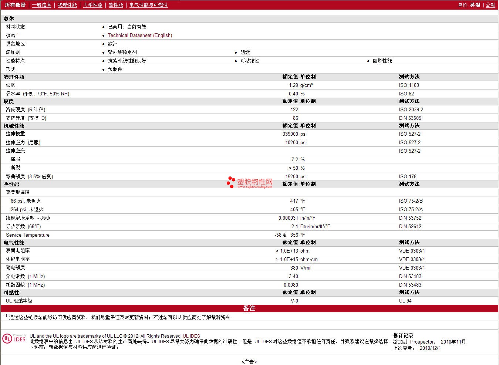Image resolution: width=499 pixels, height=365 pixels.
Task: Click the <广告> placeholder at bottom
Action: (x=249, y=362)
